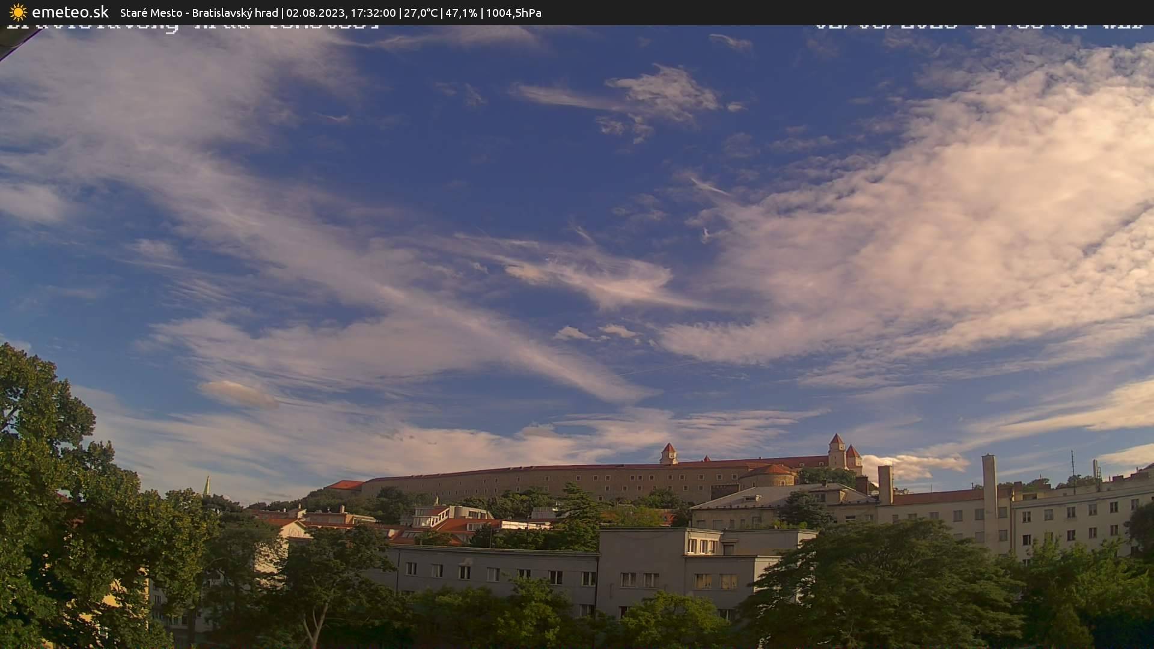This screenshot has width=1154, height=649.
Task: Click the 27,0°C temperature reading
Action: pyautogui.click(x=421, y=13)
